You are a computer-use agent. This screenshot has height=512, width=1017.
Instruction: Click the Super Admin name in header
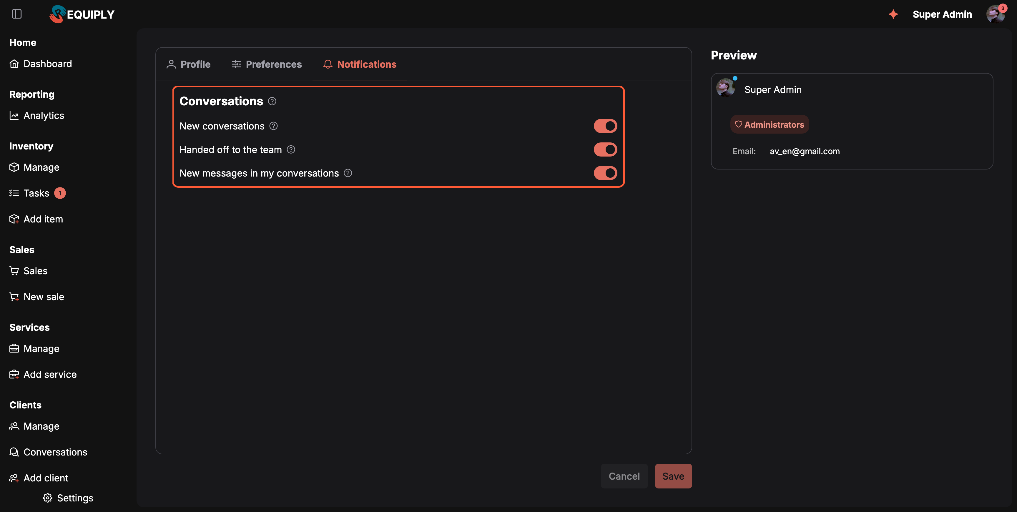942,14
